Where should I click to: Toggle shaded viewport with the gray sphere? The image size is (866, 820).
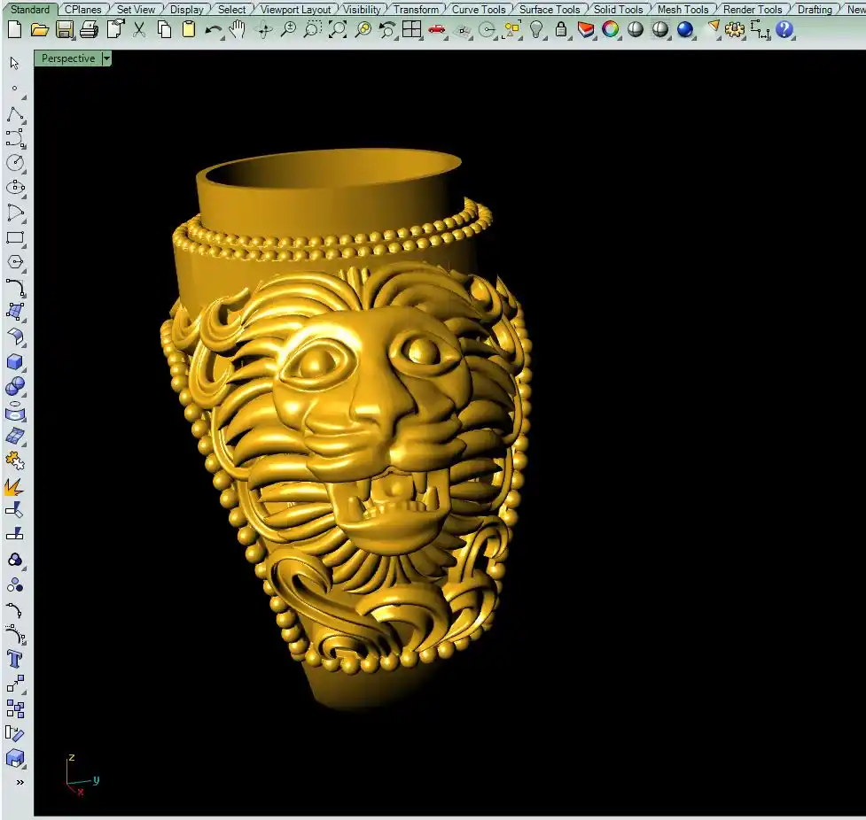click(x=636, y=29)
